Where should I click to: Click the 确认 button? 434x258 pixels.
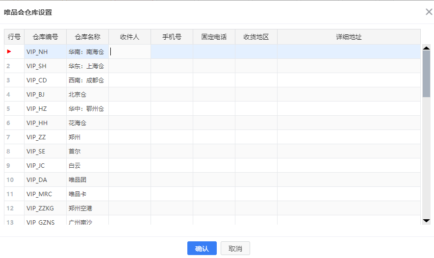pos(202,248)
